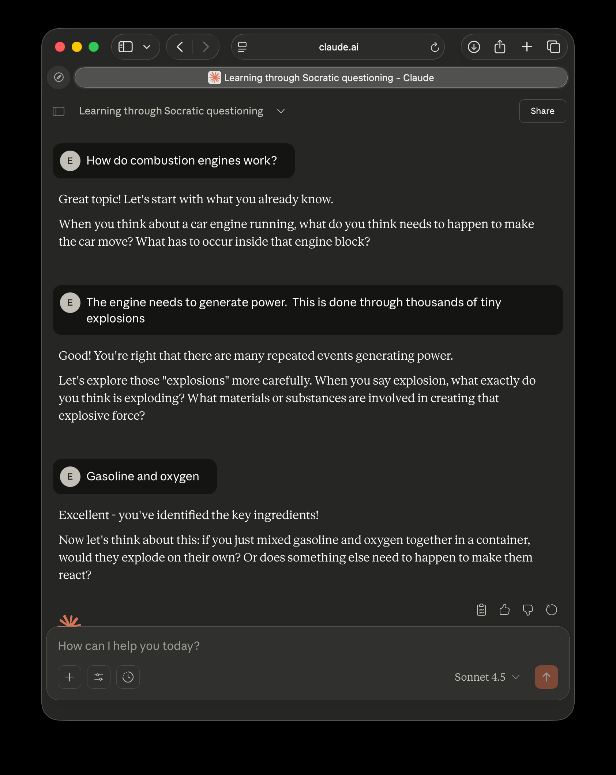Retry the last response
The image size is (616, 775).
click(551, 610)
